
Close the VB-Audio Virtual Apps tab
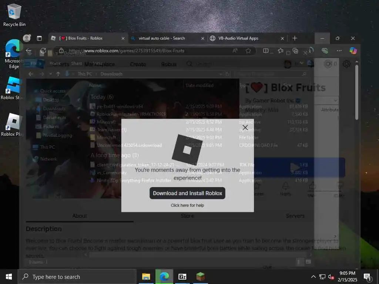(x=282, y=38)
